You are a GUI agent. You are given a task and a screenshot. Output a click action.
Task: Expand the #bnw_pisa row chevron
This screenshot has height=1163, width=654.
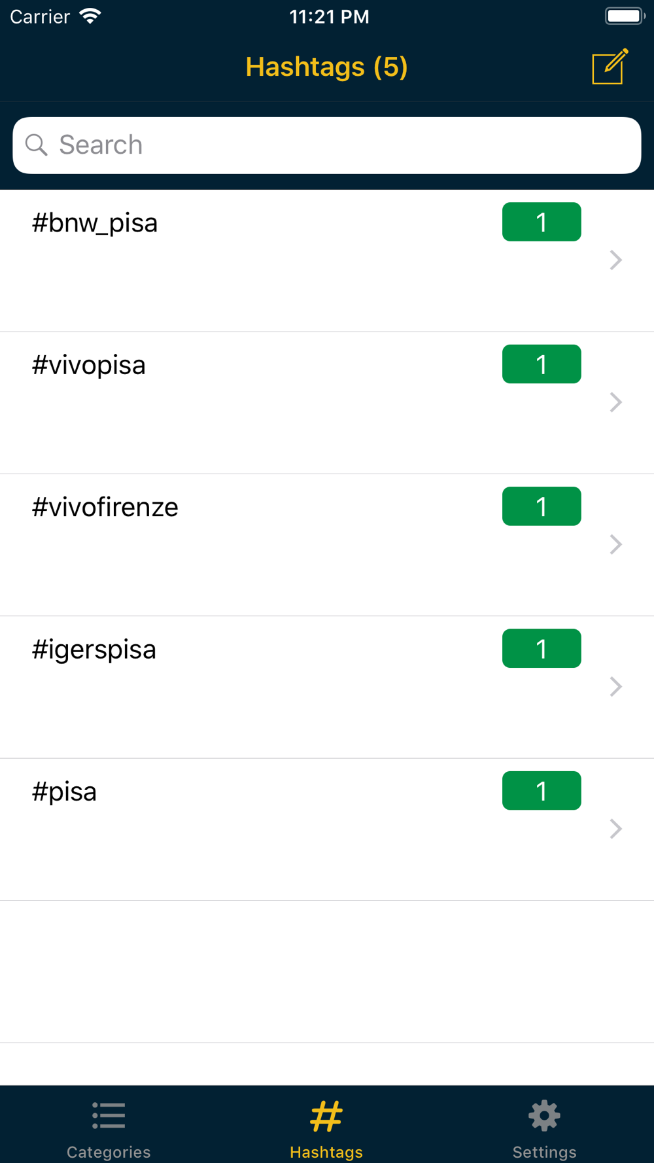coord(615,260)
